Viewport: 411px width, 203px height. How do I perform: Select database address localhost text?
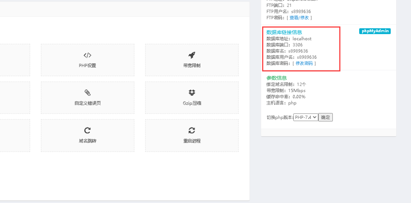[302, 39]
